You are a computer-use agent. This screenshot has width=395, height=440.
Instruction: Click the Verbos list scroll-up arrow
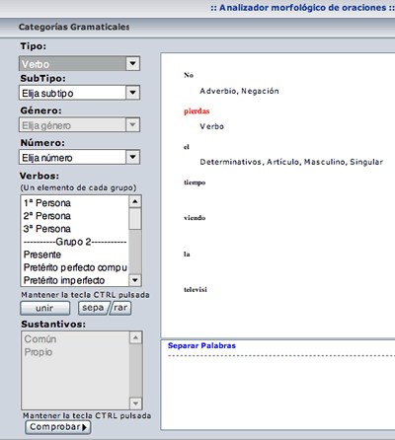point(135,201)
